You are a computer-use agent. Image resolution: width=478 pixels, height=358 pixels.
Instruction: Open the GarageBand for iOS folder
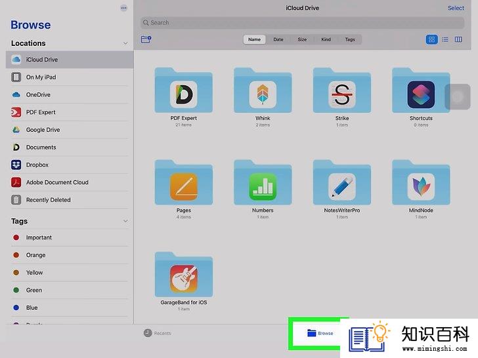pyautogui.click(x=184, y=281)
